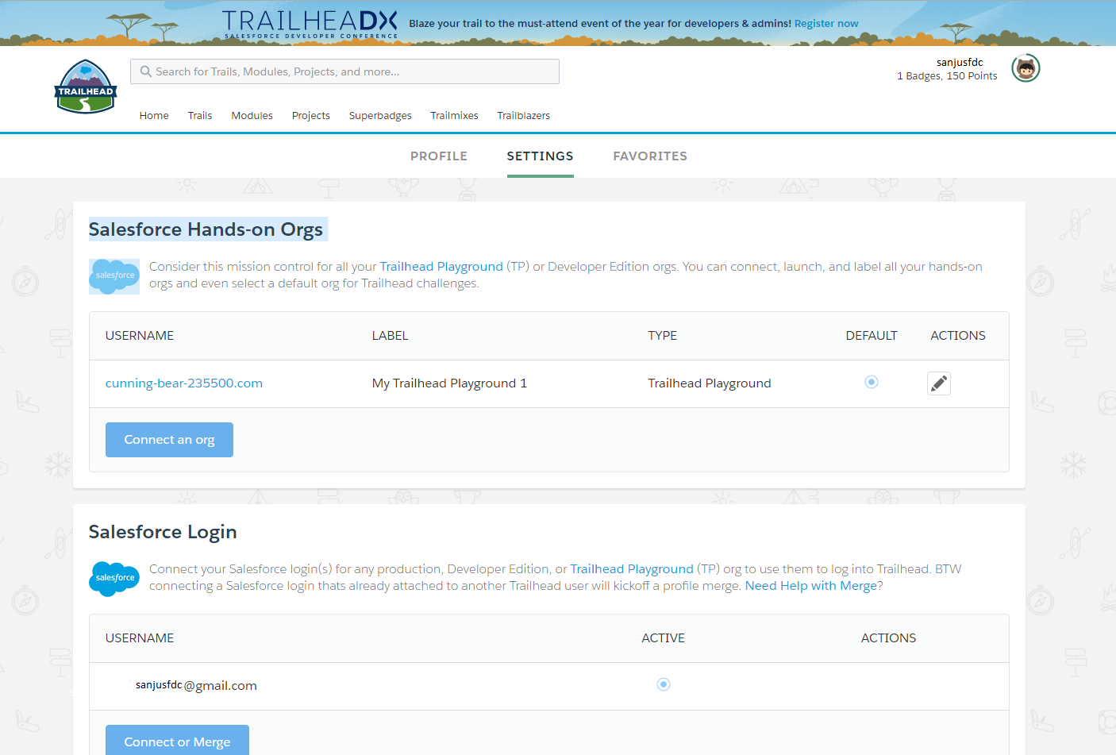Open the pencil edit icon for the playground org
The width and height of the screenshot is (1116, 755).
click(938, 383)
